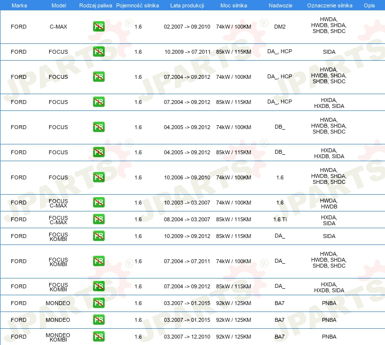The height and width of the screenshot is (345, 385).
Task: Click the Marka column header
Action: point(19,5)
